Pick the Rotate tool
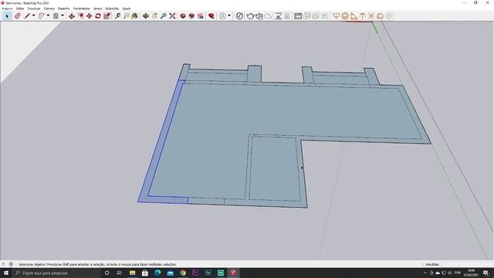The image size is (494, 278). (98, 15)
